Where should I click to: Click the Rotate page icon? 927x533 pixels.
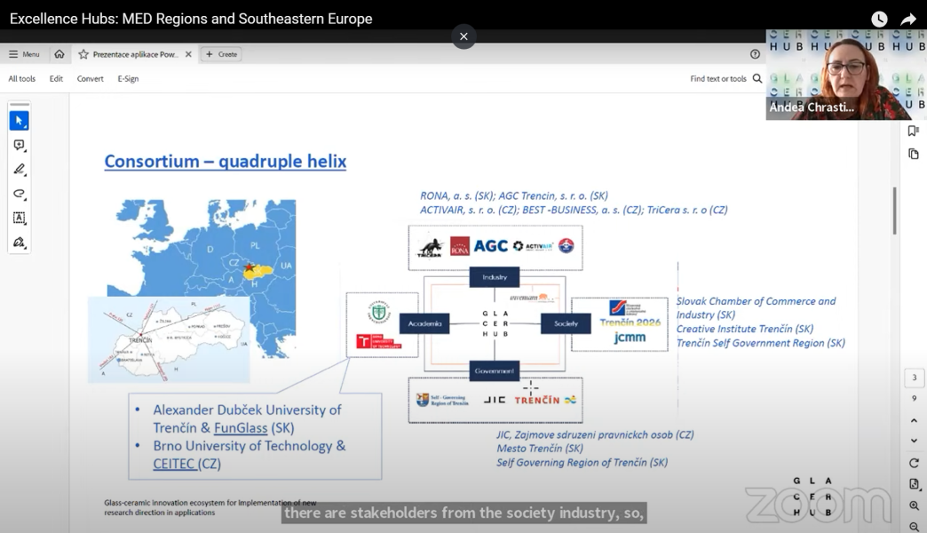pyautogui.click(x=914, y=463)
